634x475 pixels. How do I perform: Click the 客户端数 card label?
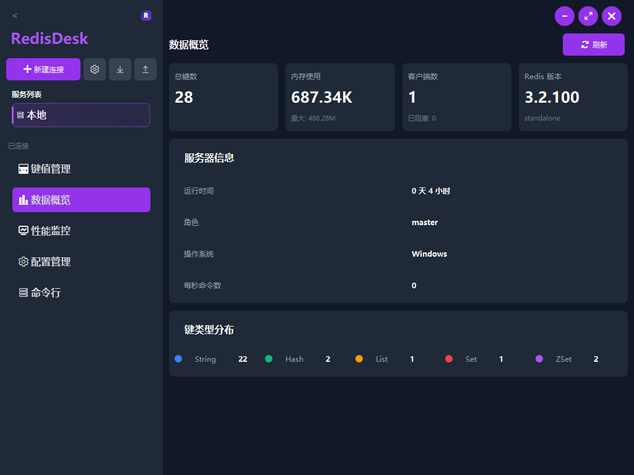(x=423, y=76)
